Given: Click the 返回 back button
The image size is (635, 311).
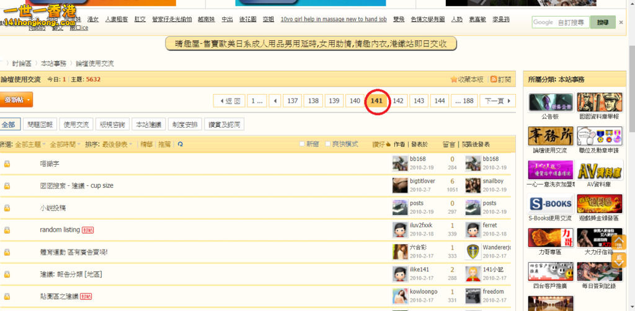Looking at the screenshot, I should [x=229, y=101].
